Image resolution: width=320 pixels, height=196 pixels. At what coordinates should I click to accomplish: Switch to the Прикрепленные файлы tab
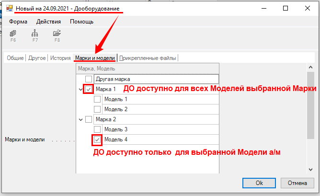point(148,58)
